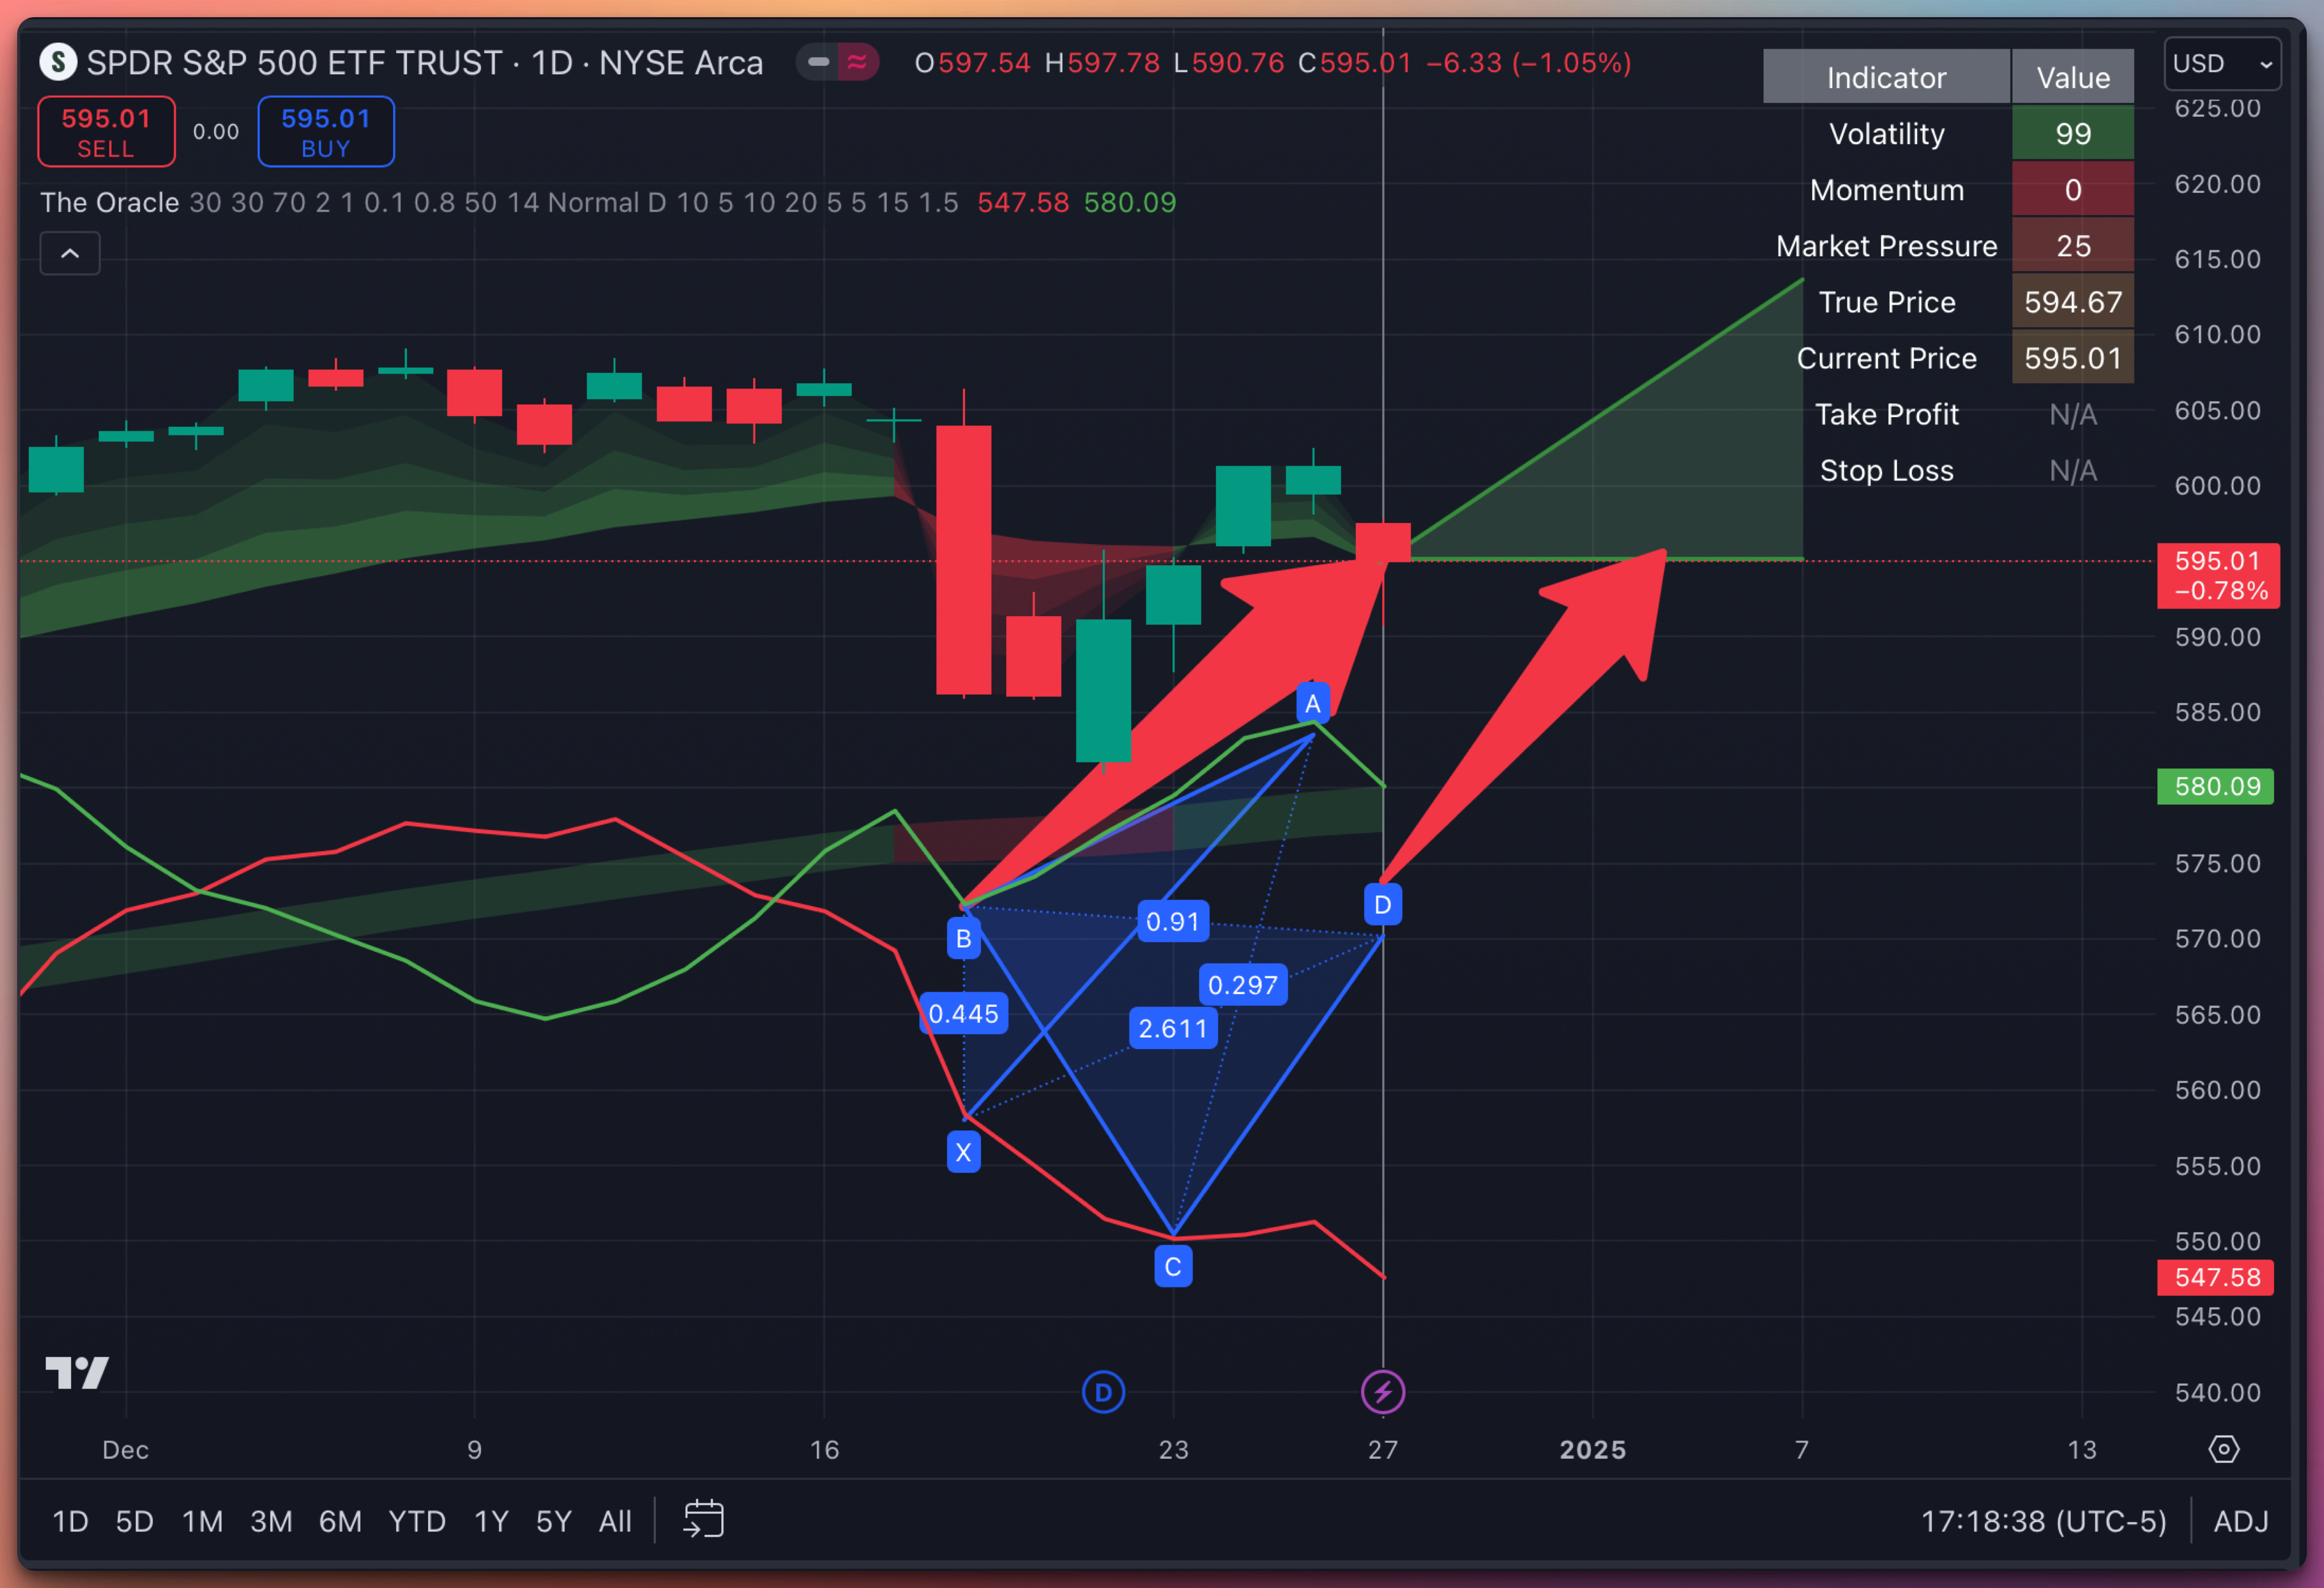This screenshot has width=2324, height=1588.
Task: Click the Current Price 595.01 cell
Action: (2073, 358)
